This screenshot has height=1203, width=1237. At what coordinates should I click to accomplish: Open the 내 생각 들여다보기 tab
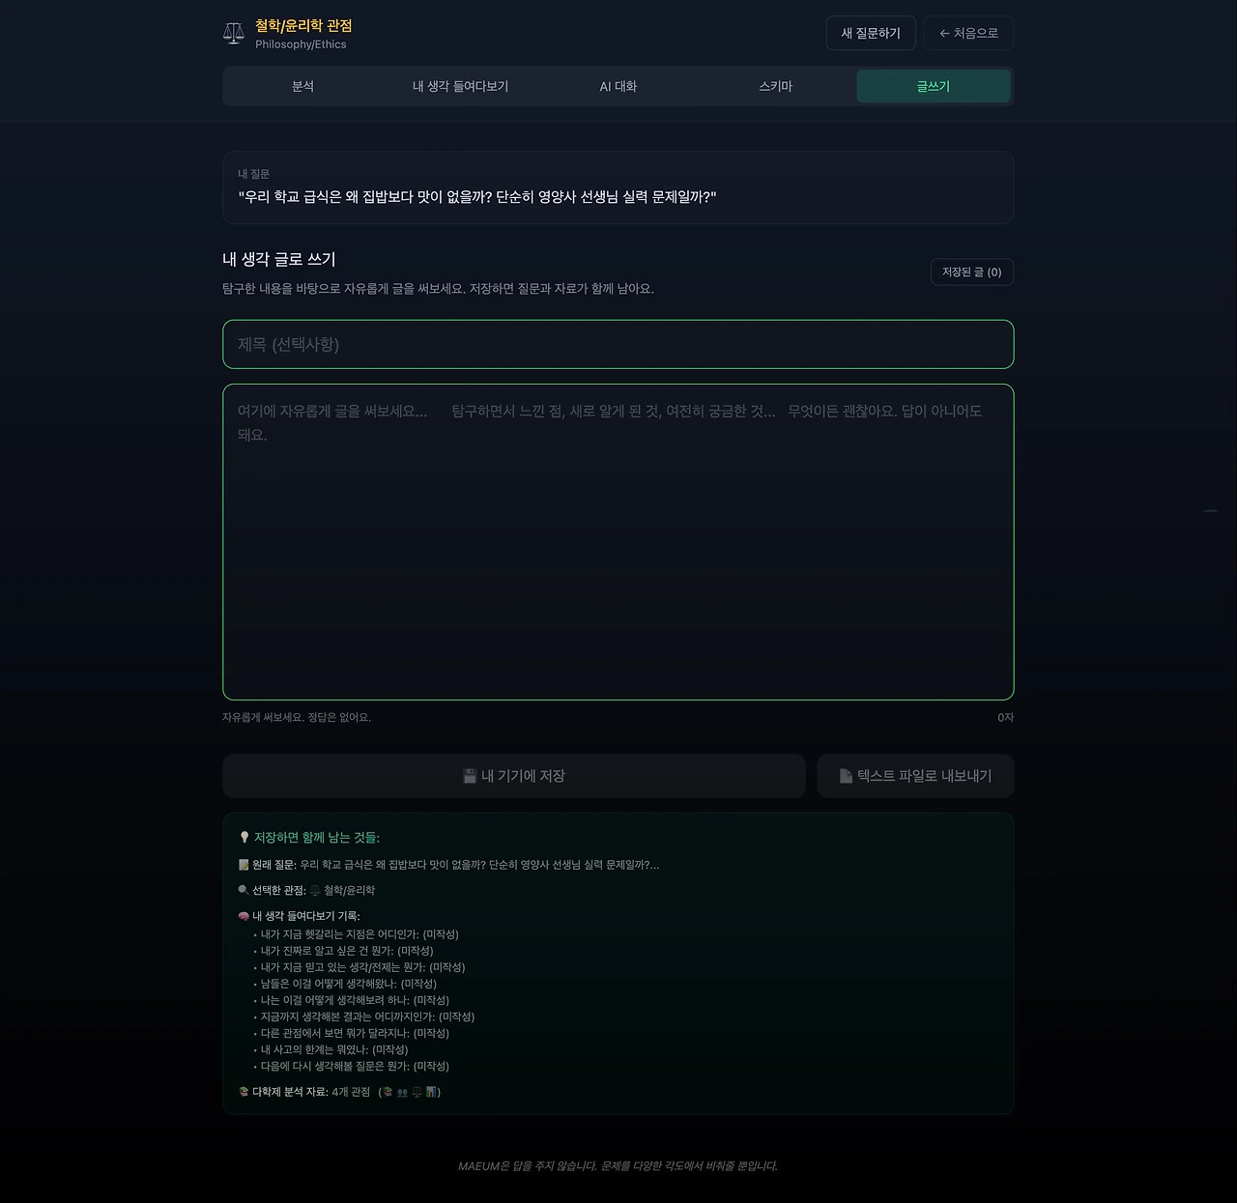460,86
